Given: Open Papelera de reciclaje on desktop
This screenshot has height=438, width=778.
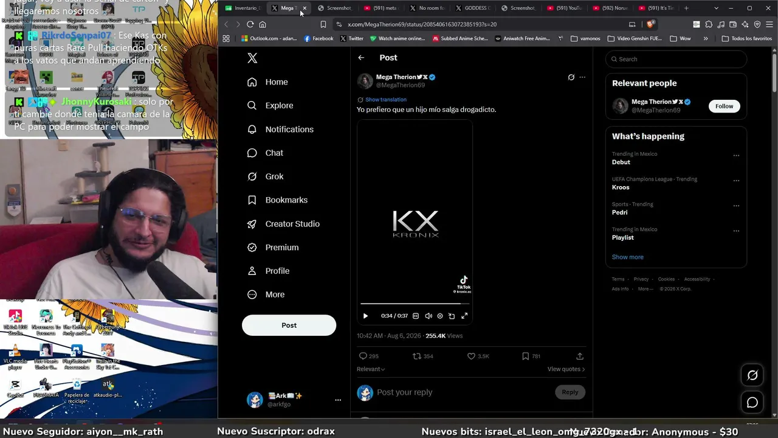Looking at the screenshot, I should pyautogui.click(x=77, y=391).
